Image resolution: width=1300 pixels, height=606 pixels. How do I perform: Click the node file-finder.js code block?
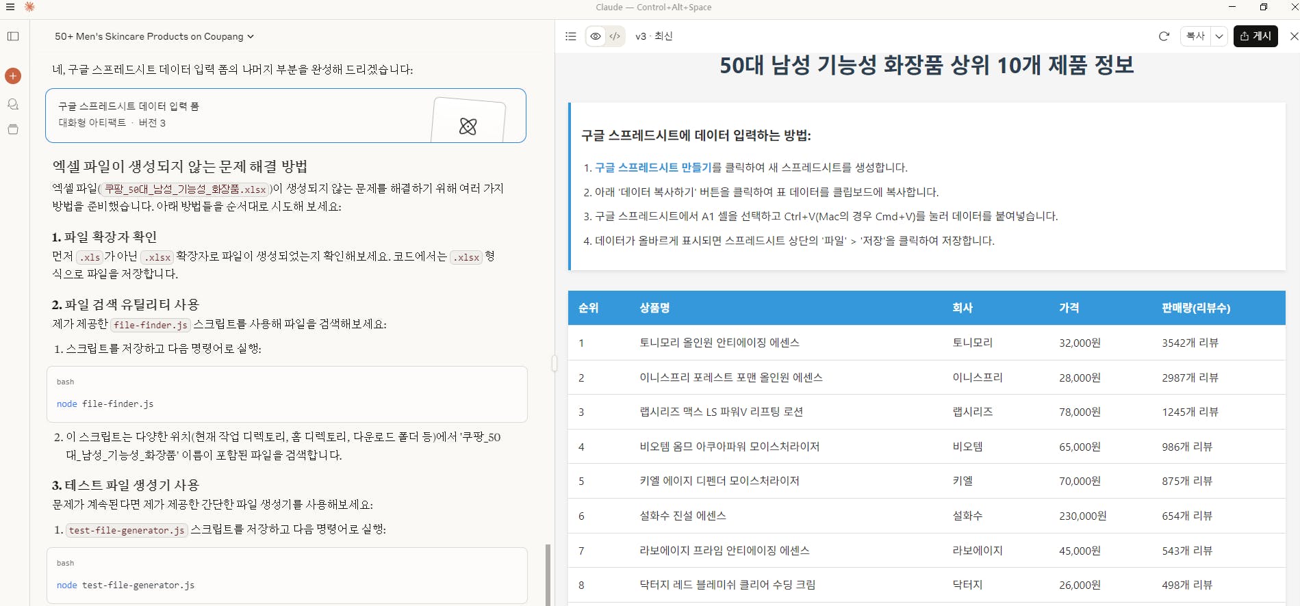pos(287,395)
